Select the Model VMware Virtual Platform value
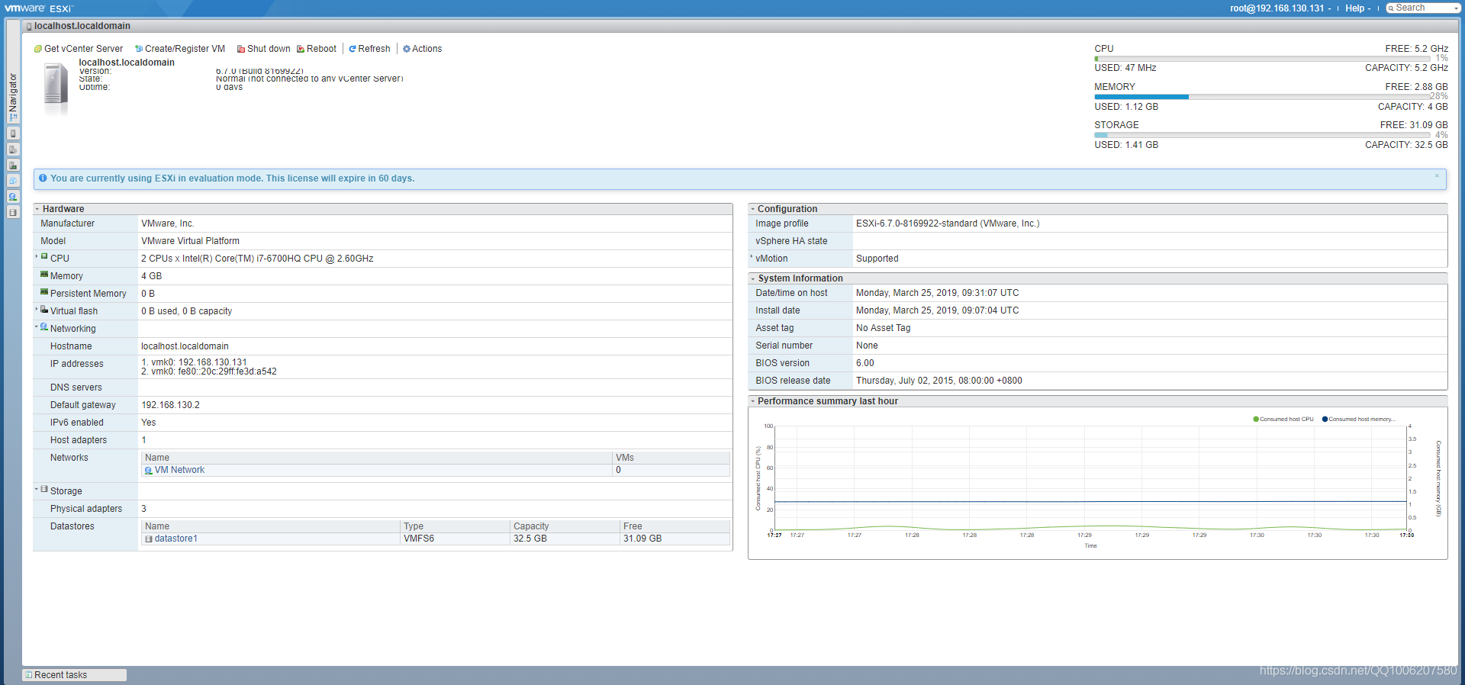 [x=190, y=242]
